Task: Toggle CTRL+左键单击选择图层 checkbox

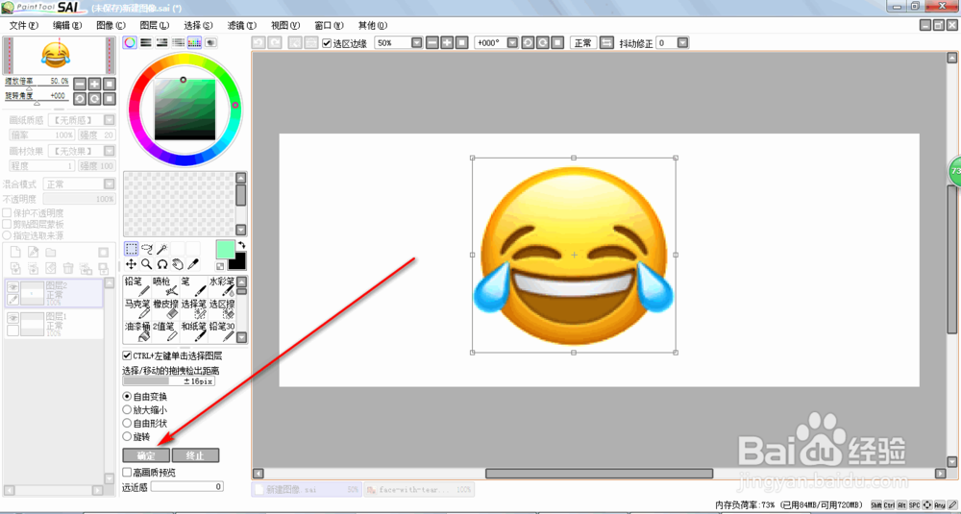Action: click(127, 355)
